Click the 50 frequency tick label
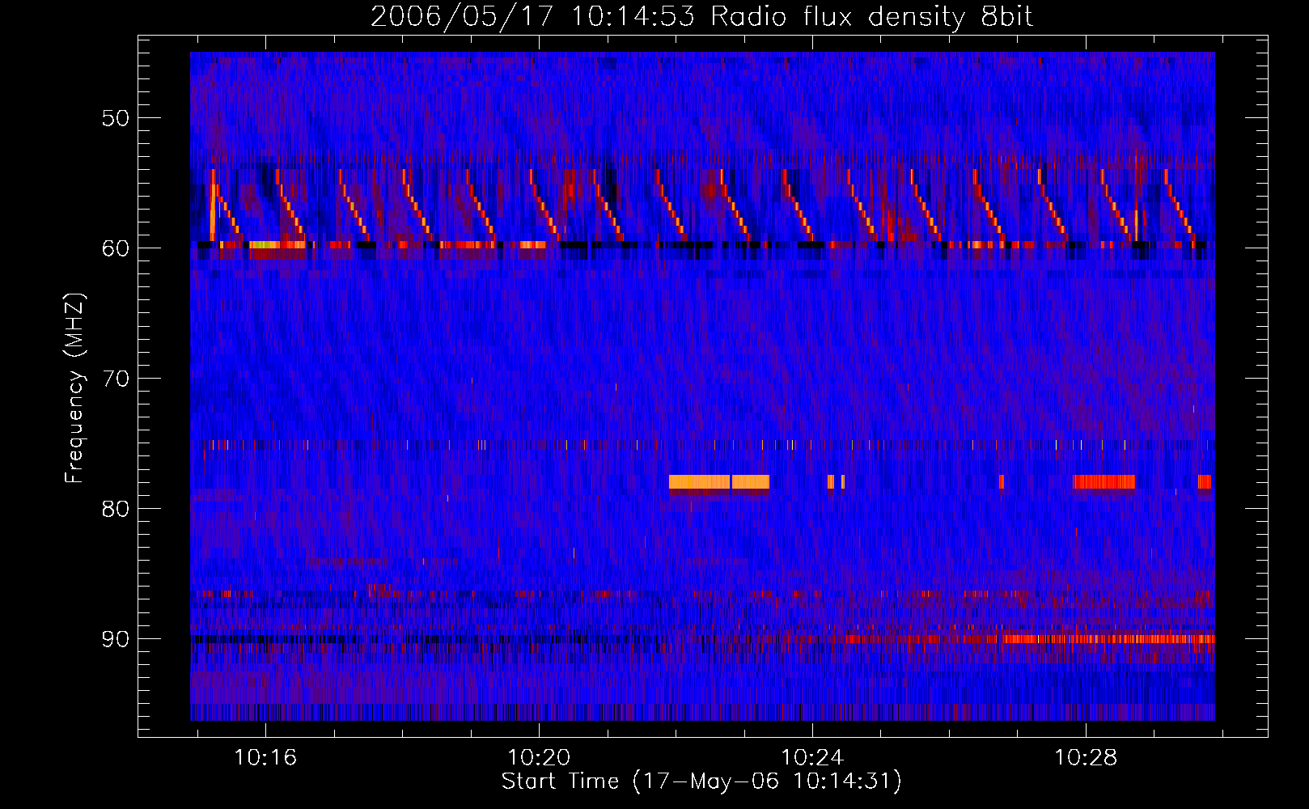Screen dimensions: 1309x809 pos(116,118)
